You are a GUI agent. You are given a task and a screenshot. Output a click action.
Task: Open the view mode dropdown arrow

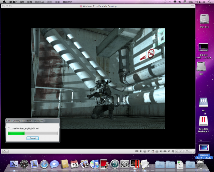point(191,151)
